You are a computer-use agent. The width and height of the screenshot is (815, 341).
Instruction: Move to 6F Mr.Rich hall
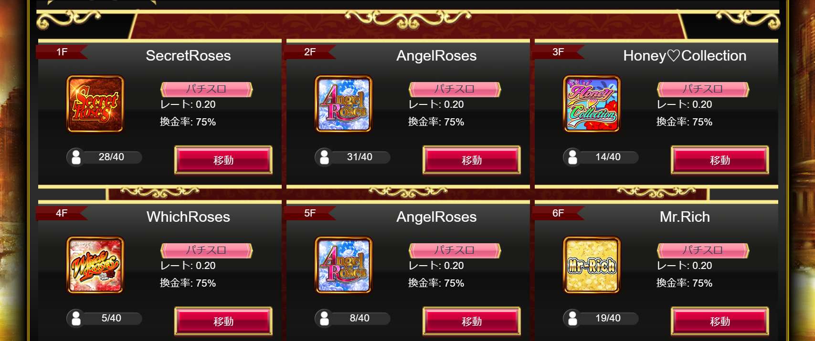pos(720,321)
